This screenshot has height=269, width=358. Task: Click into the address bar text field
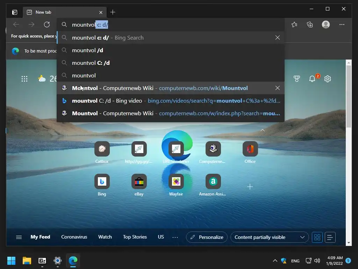170,25
